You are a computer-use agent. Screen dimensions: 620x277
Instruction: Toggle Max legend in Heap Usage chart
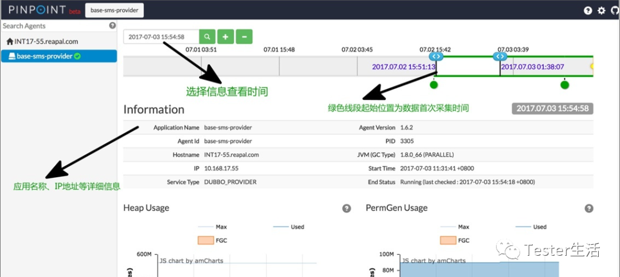pos(212,227)
